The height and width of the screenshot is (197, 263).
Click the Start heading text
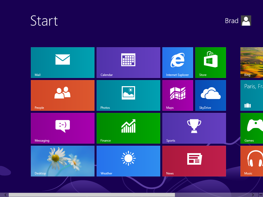coord(44,21)
